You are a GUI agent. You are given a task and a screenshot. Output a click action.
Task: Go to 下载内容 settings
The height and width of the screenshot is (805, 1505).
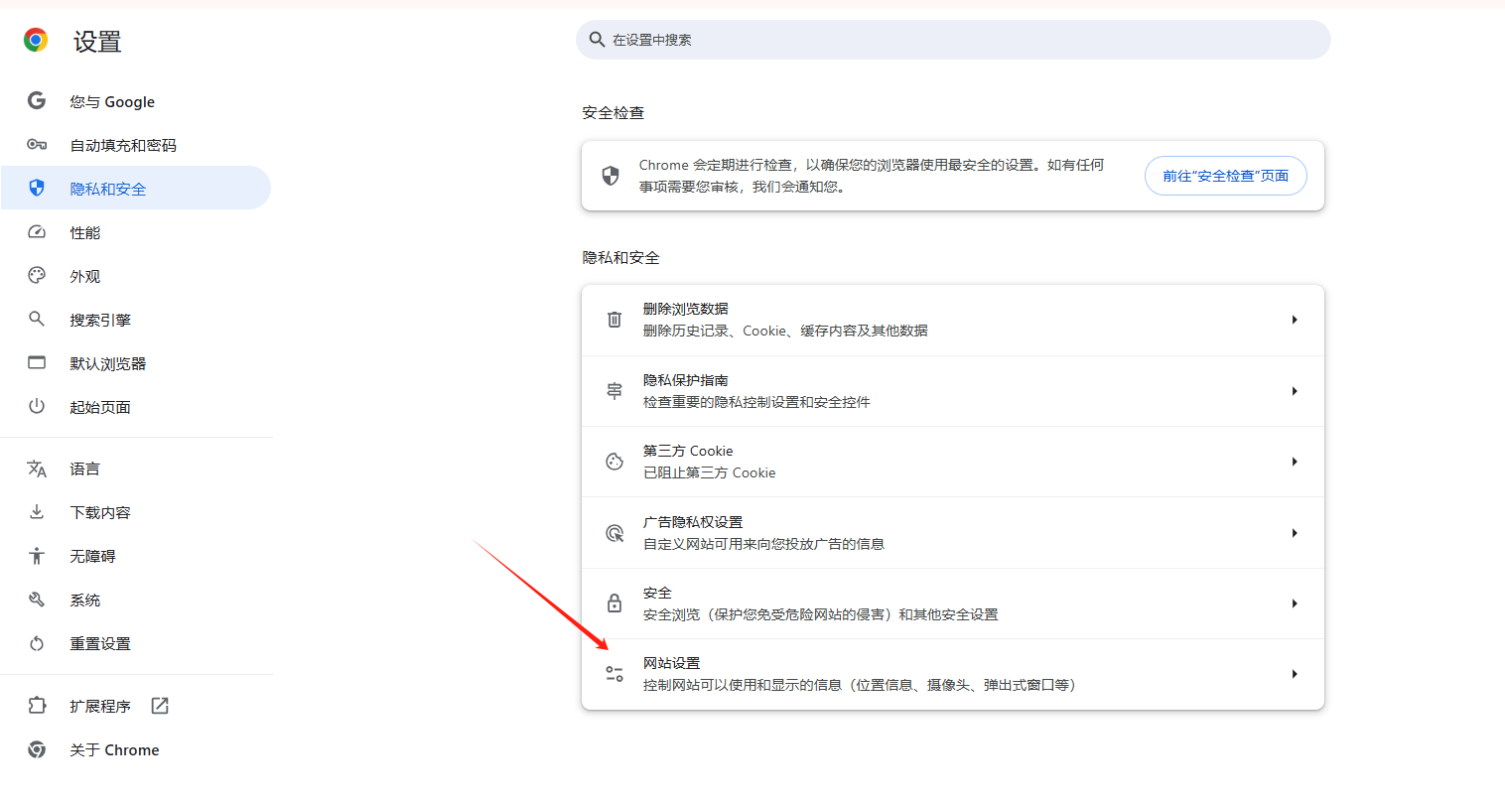pos(136,512)
